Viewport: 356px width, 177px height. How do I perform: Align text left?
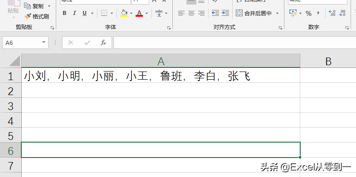tap(181, 13)
